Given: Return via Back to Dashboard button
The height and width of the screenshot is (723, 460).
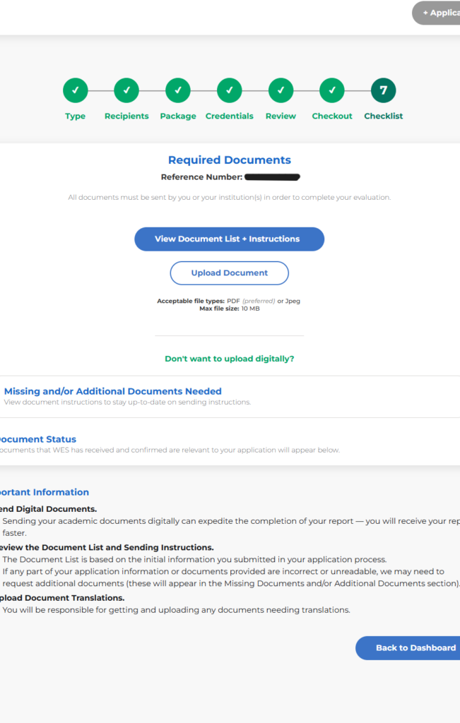Looking at the screenshot, I should (x=410, y=647).
